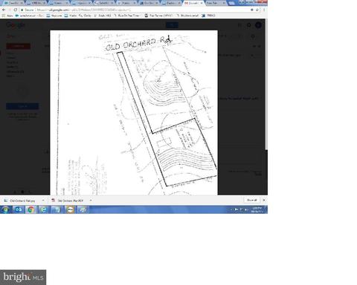Click the blue button in Gmail sidebar
Screen dimensions: 357x285
22,106
